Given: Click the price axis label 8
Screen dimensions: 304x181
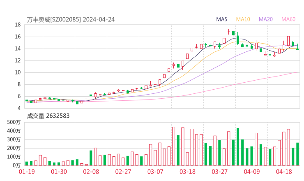Looking at the screenshot, I should [x=19, y=84].
